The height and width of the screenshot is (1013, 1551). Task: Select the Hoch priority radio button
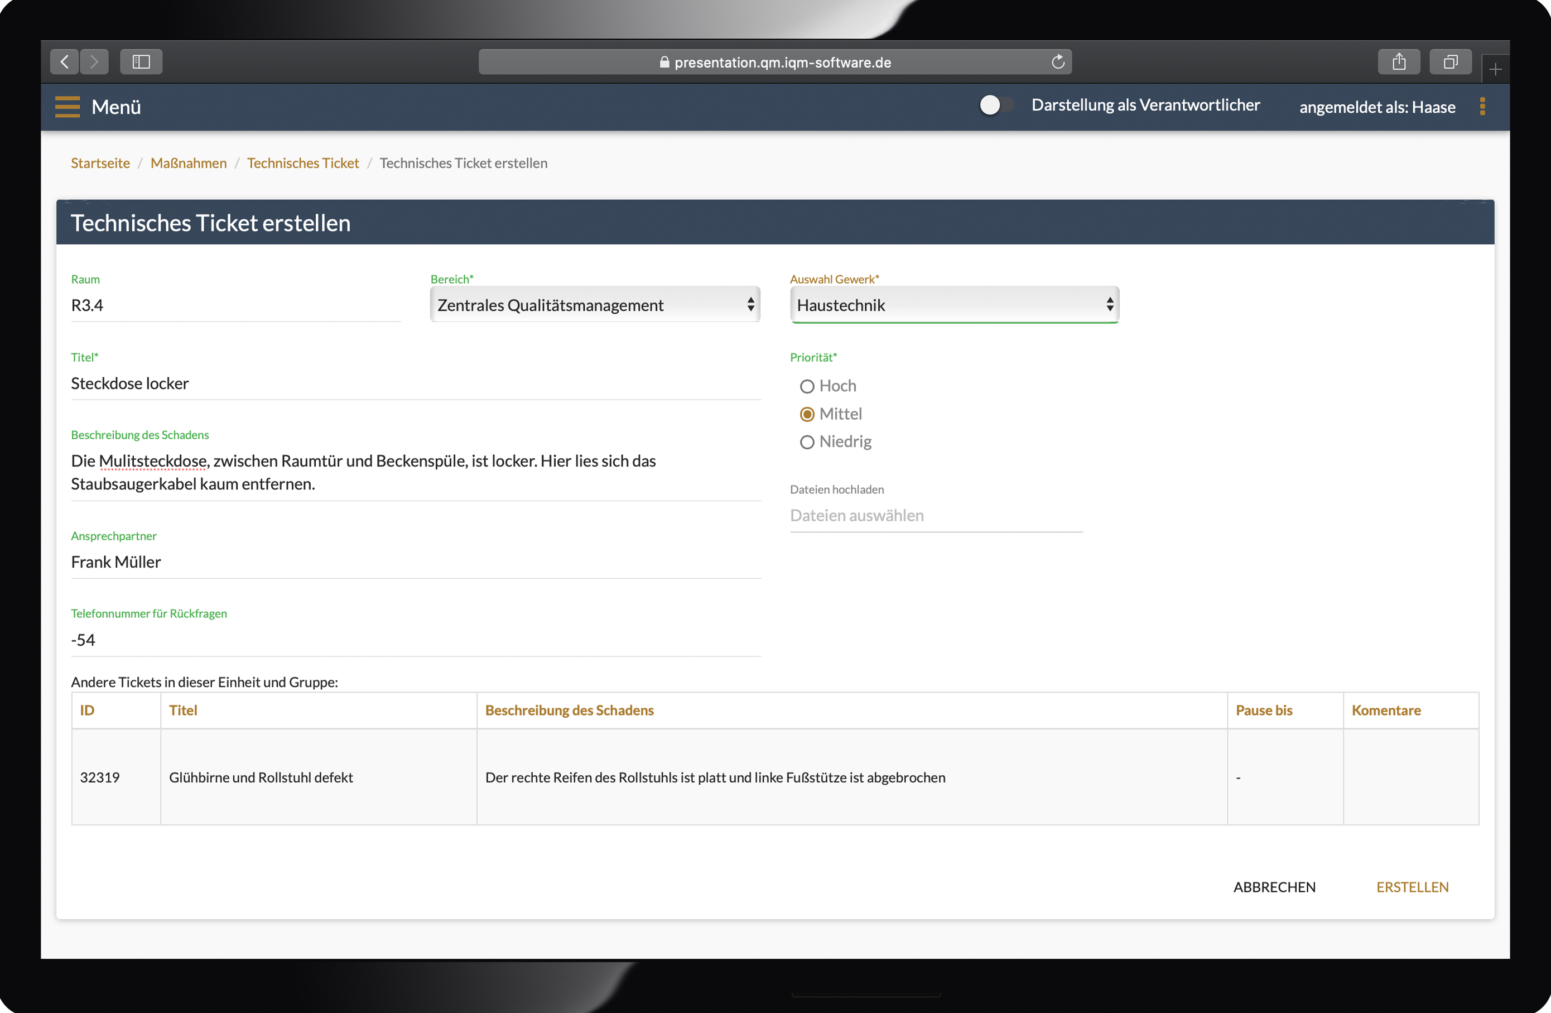[807, 387]
